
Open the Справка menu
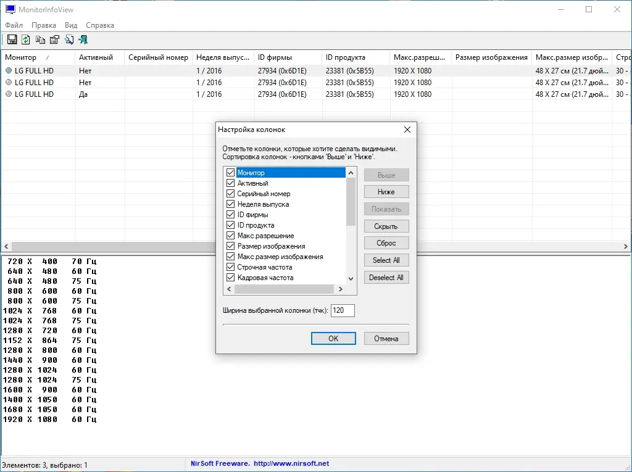100,25
